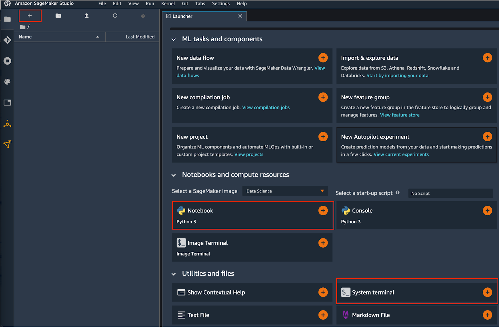499x327 pixels.
Task: Open the start-up script dropdown
Action: 450,193
